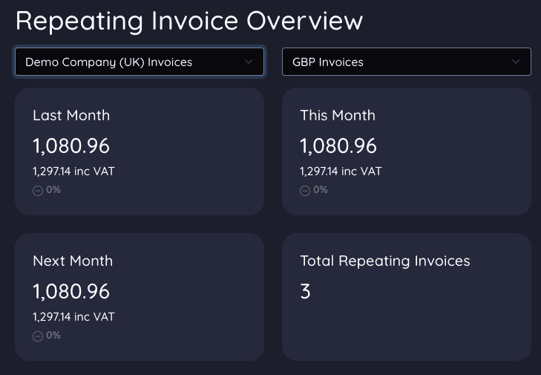Select the This Month card heading

338,115
